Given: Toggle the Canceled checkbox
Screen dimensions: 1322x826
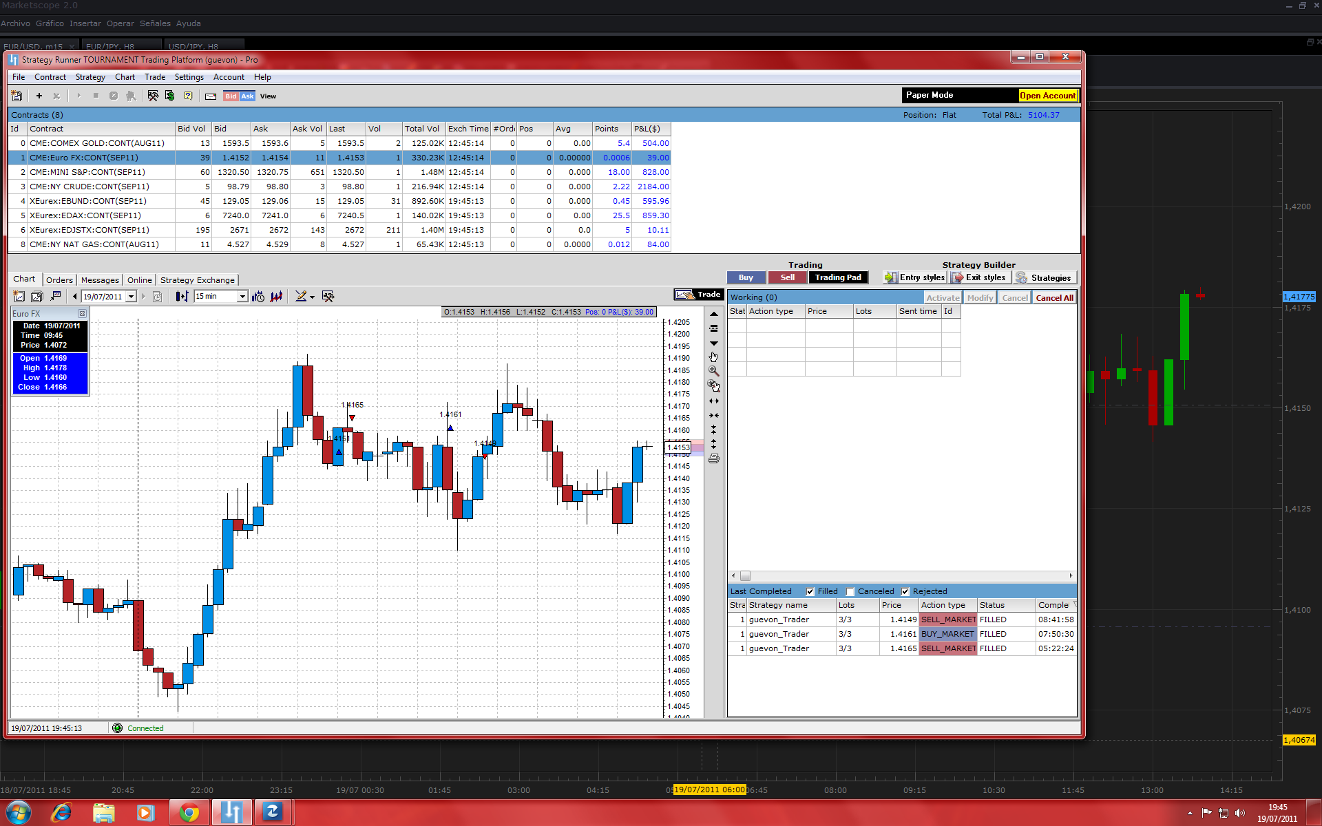Looking at the screenshot, I should (850, 591).
